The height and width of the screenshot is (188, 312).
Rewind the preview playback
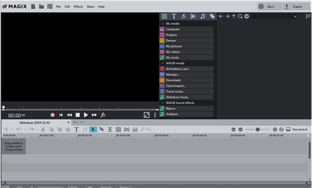click(69, 115)
